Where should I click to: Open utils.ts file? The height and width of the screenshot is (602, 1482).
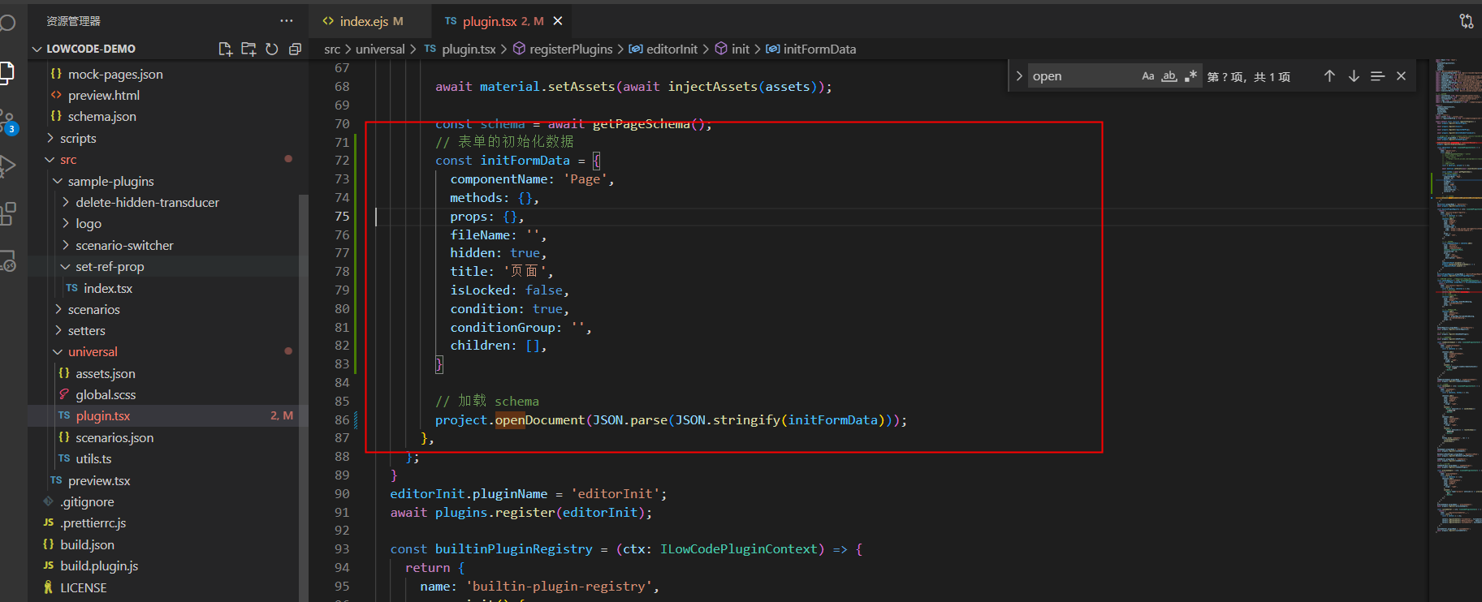(x=93, y=458)
